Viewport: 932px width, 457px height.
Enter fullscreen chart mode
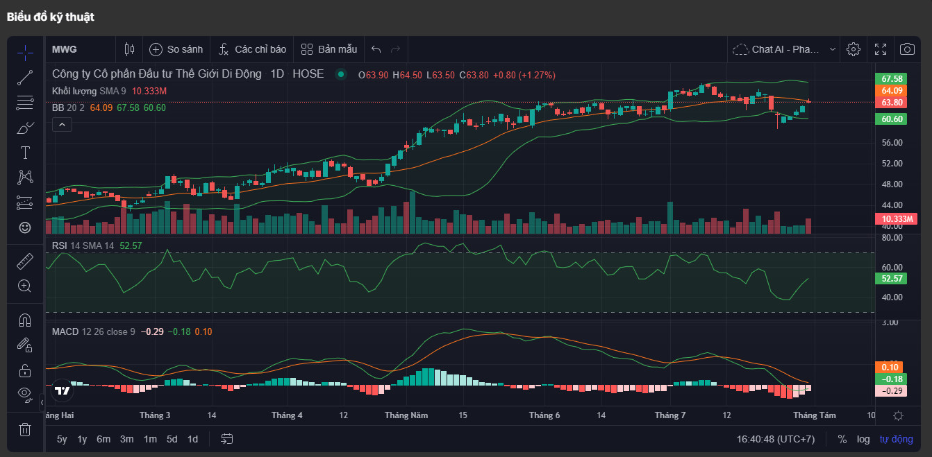(x=881, y=49)
